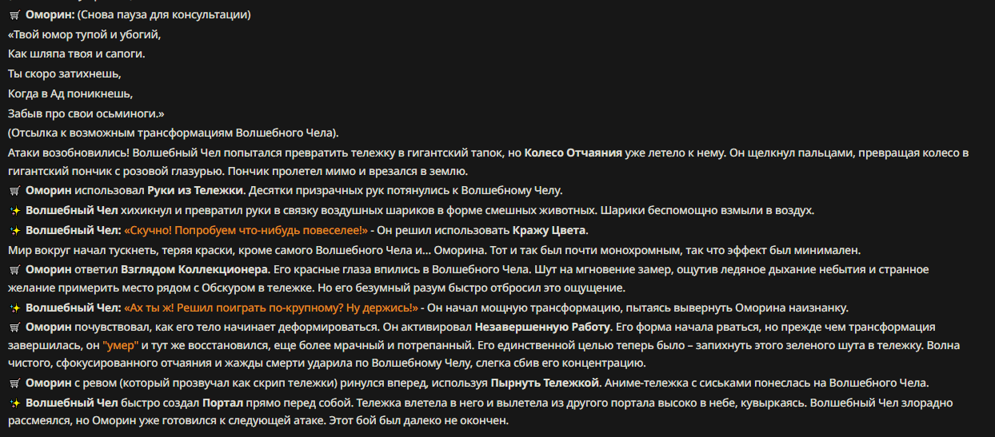Click the bold text "Взглядом Коллекционера"
995x437 pixels.
click(x=194, y=269)
